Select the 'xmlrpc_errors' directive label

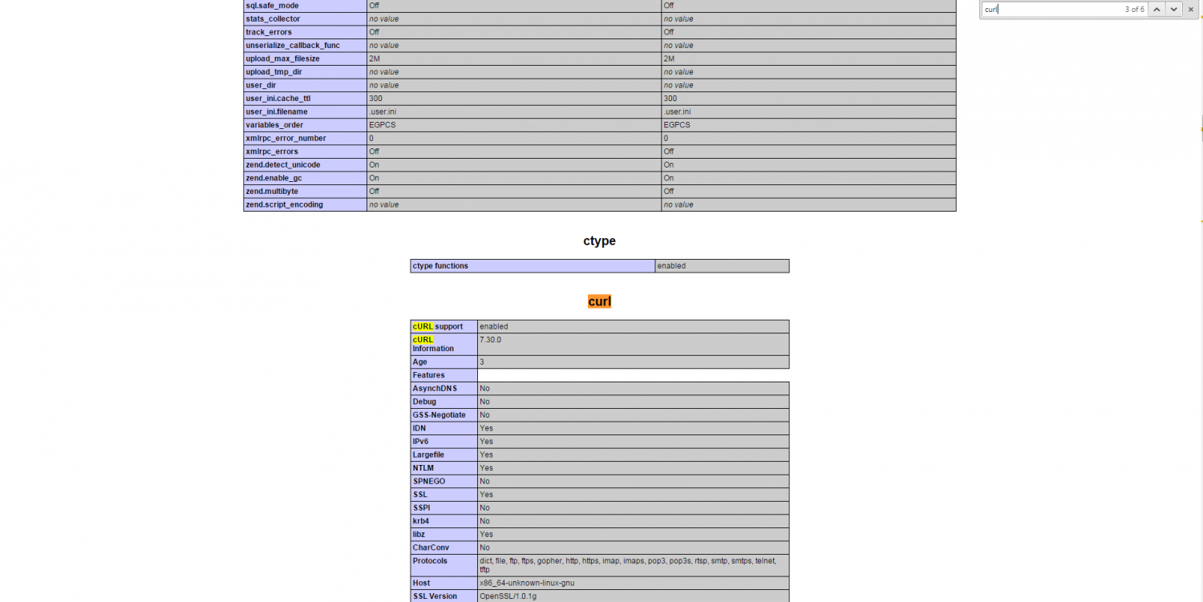pos(271,152)
